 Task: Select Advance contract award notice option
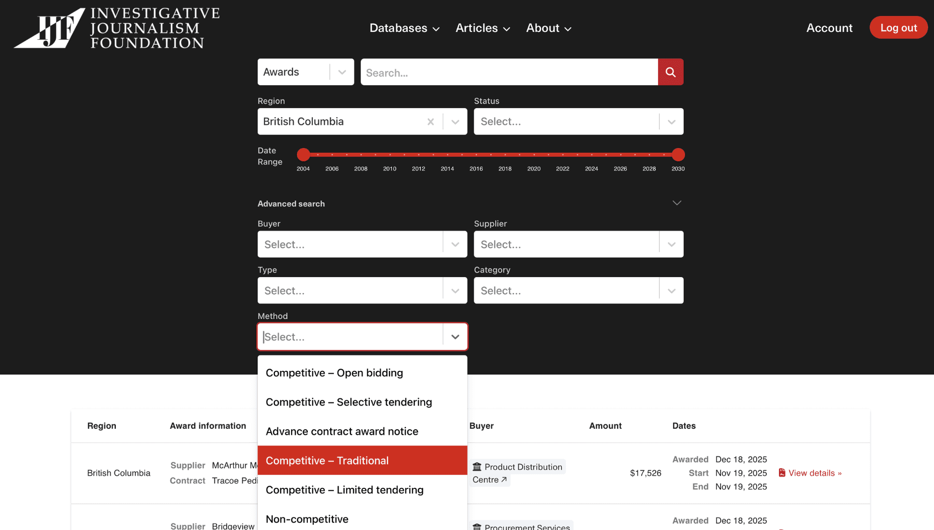tap(362, 431)
